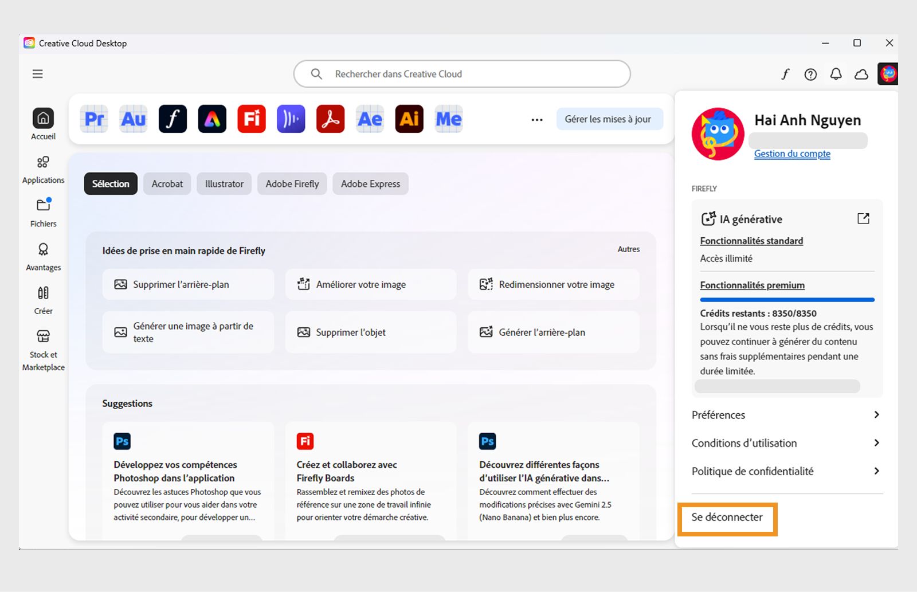Switch to Adobe Firefly tab

click(292, 184)
